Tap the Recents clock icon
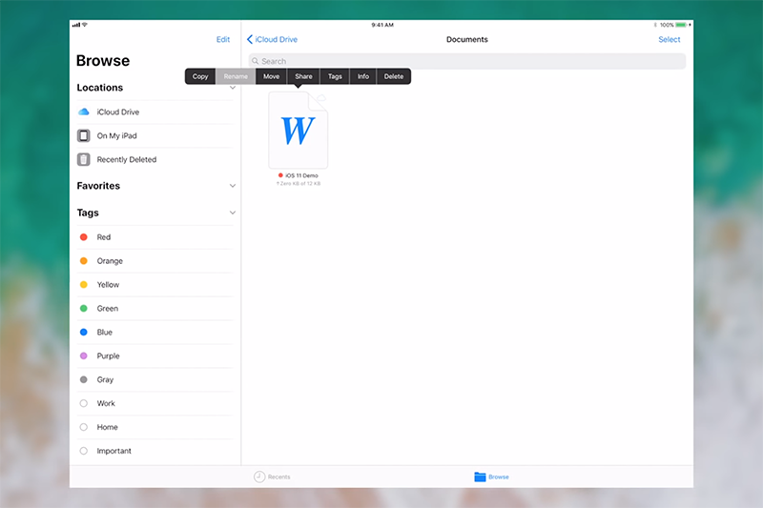The height and width of the screenshot is (508, 763). (x=259, y=477)
